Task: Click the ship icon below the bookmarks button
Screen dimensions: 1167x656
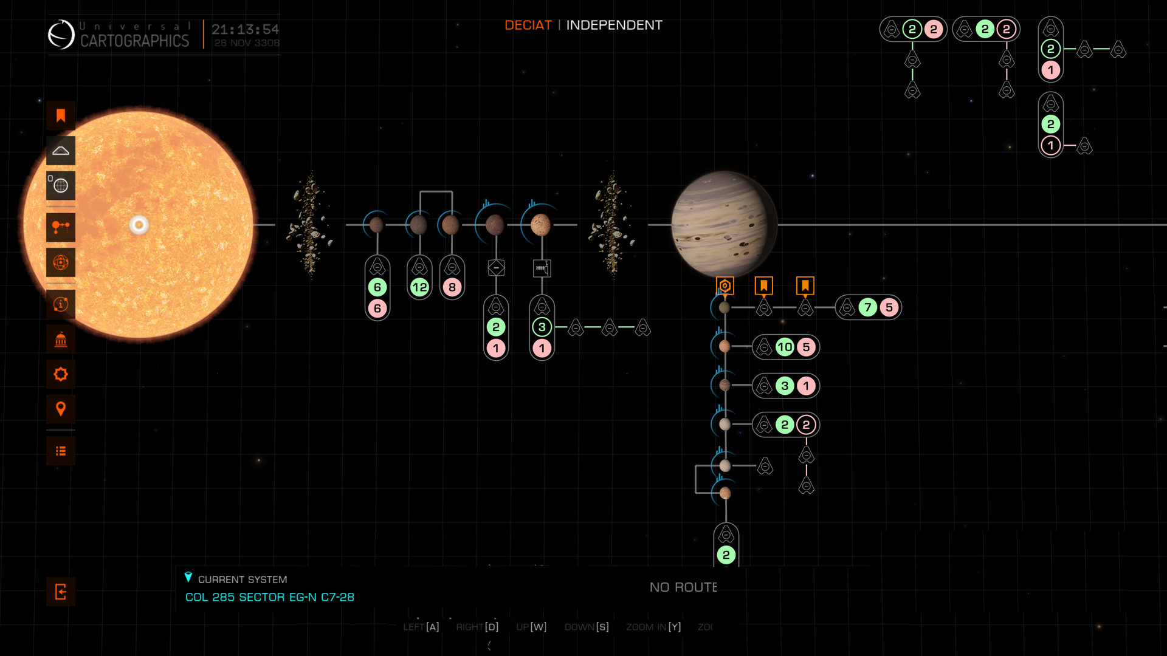Action: point(61,151)
